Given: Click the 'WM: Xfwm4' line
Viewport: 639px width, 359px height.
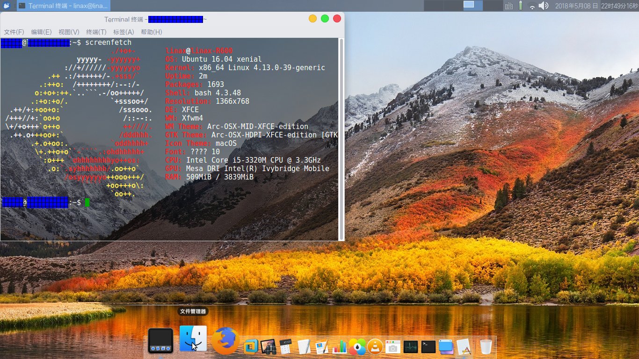Looking at the screenshot, I should (184, 118).
